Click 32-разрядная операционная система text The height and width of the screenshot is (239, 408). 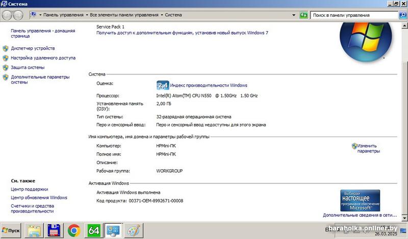[194, 117]
